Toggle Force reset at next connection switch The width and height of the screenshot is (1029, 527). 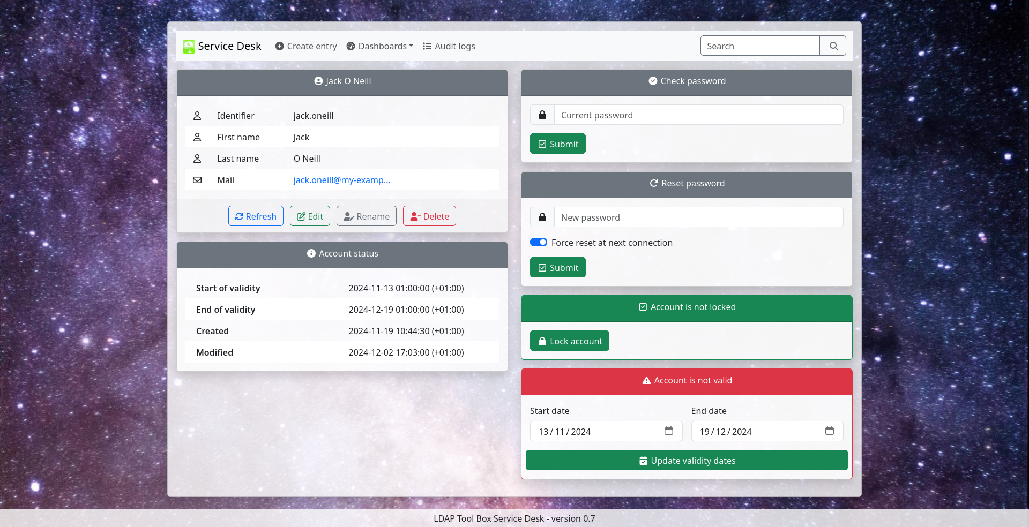pyautogui.click(x=539, y=243)
